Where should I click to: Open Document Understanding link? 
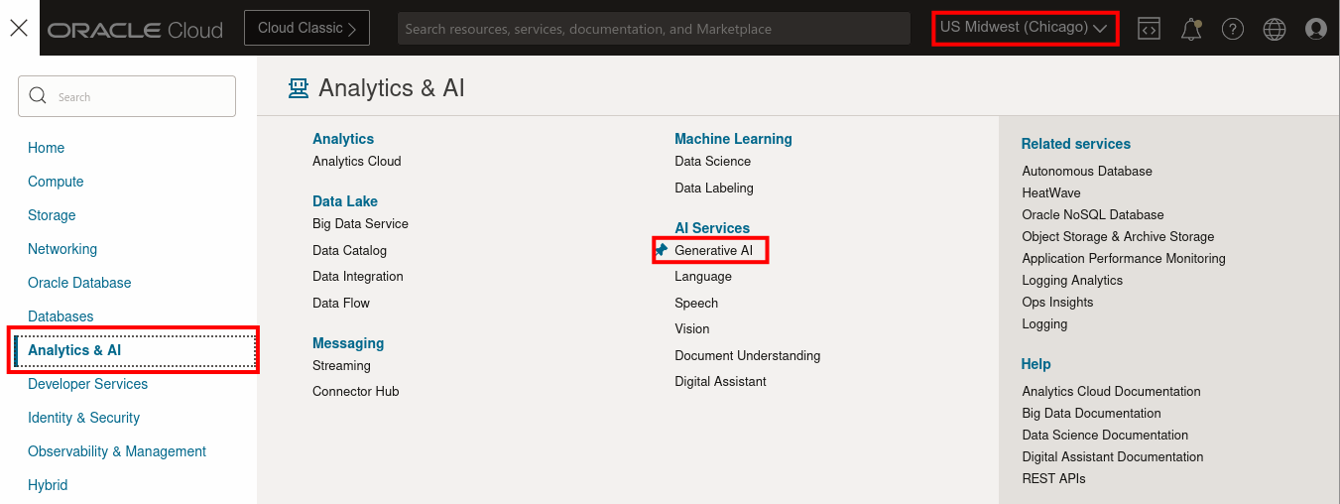[748, 355]
